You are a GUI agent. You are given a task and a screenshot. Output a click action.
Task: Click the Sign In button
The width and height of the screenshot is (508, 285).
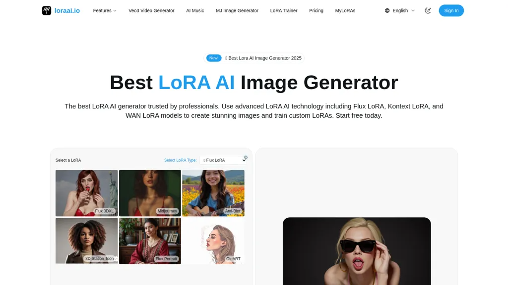click(451, 11)
